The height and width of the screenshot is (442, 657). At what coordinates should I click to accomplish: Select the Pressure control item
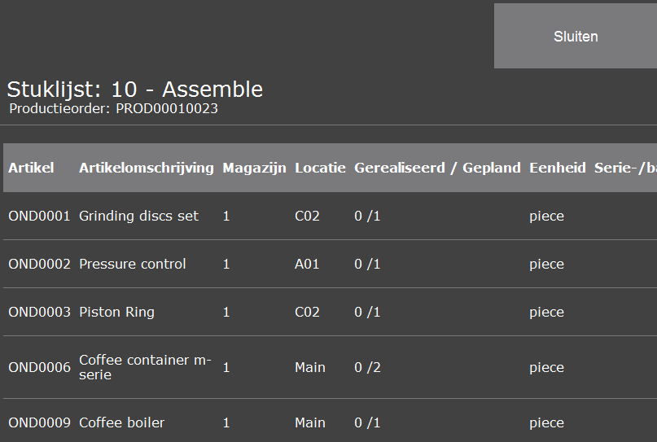click(x=133, y=264)
